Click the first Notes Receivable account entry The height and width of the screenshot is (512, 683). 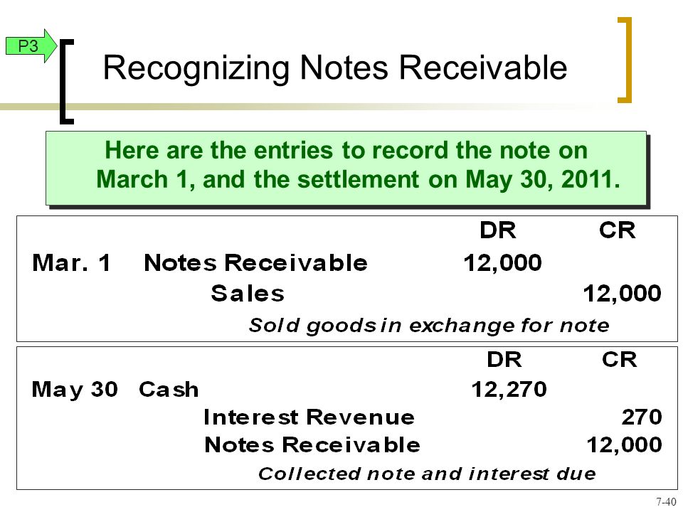pyautogui.click(x=255, y=263)
